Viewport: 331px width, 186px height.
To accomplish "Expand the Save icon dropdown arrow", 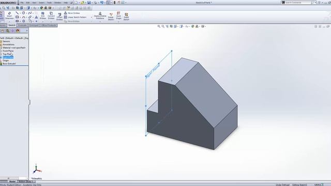I will [x=92, y=3].
